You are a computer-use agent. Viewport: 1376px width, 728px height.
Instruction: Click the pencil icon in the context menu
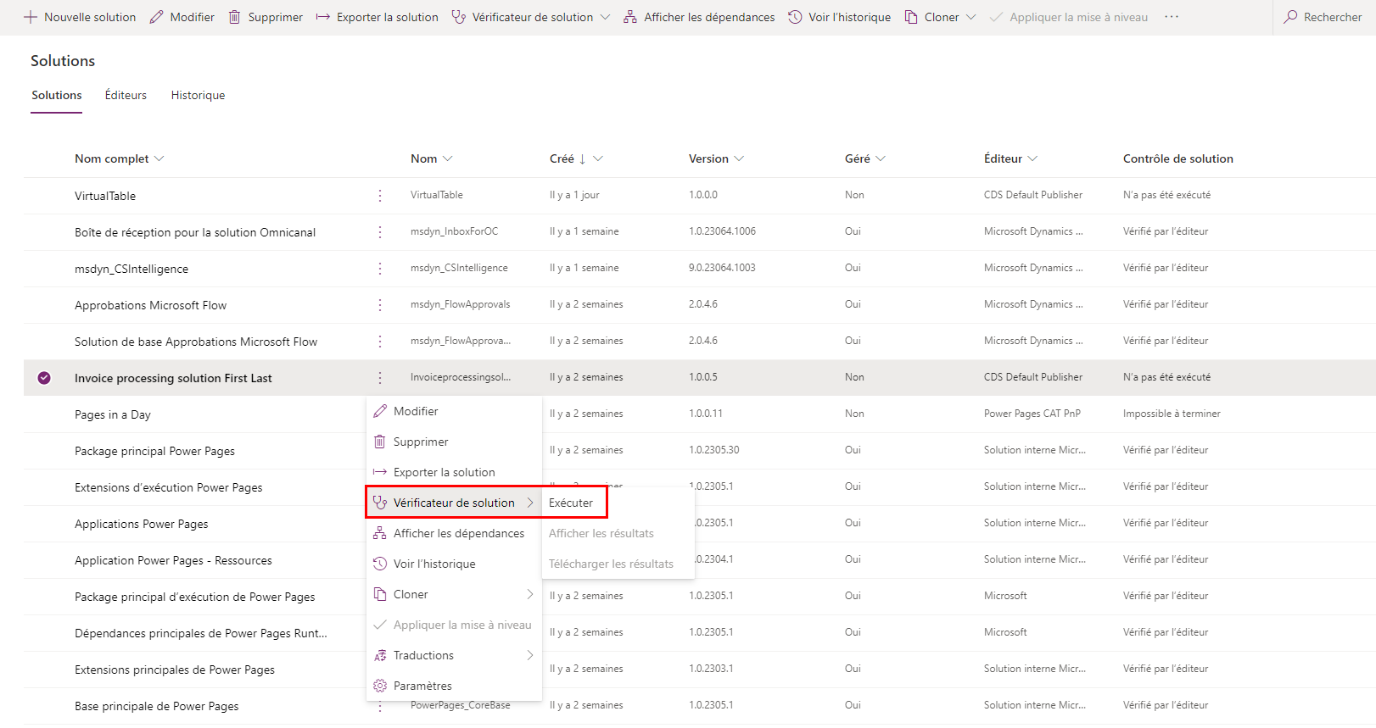(x=380, y=411)
